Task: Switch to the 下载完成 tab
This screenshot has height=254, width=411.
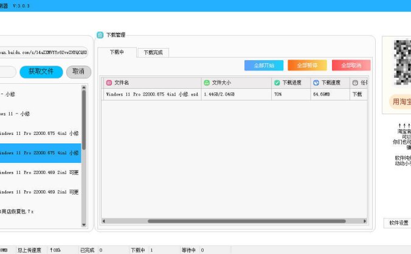Action: (153, 53)
